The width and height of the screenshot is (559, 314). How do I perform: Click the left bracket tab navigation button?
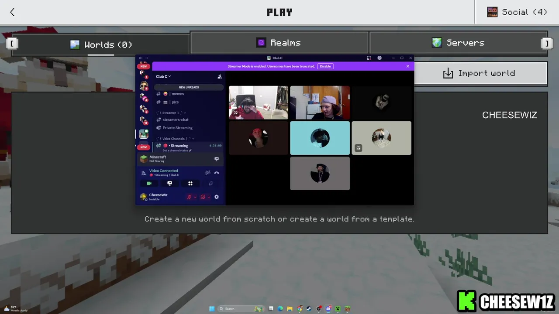[12, 43]
